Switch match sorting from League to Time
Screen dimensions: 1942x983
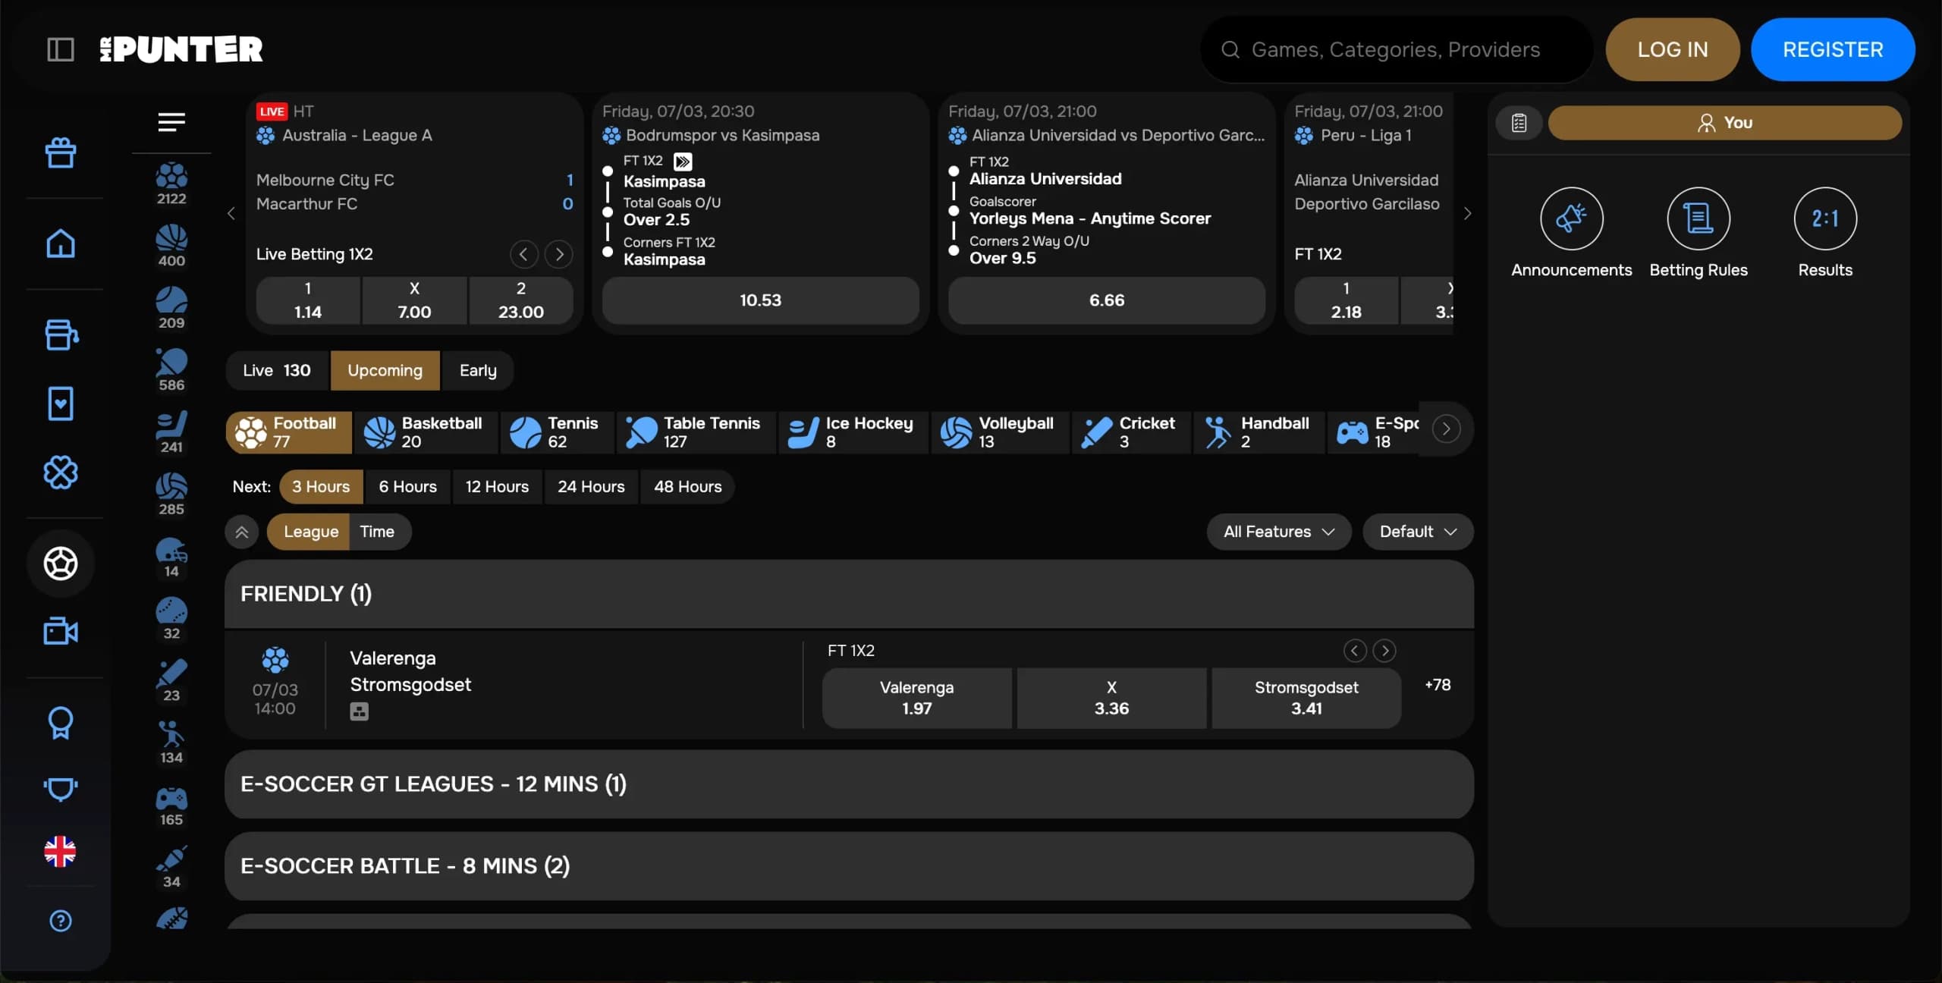pyautogui.click(x=379, y=531)
